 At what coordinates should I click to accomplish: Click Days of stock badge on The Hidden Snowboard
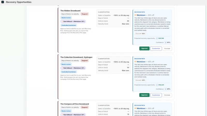coord(70,14)
